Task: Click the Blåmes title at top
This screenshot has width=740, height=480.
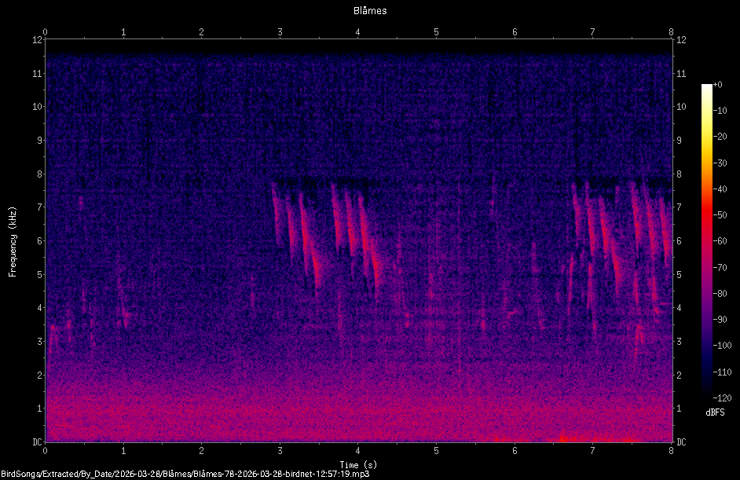Action: tap(370, 11)
